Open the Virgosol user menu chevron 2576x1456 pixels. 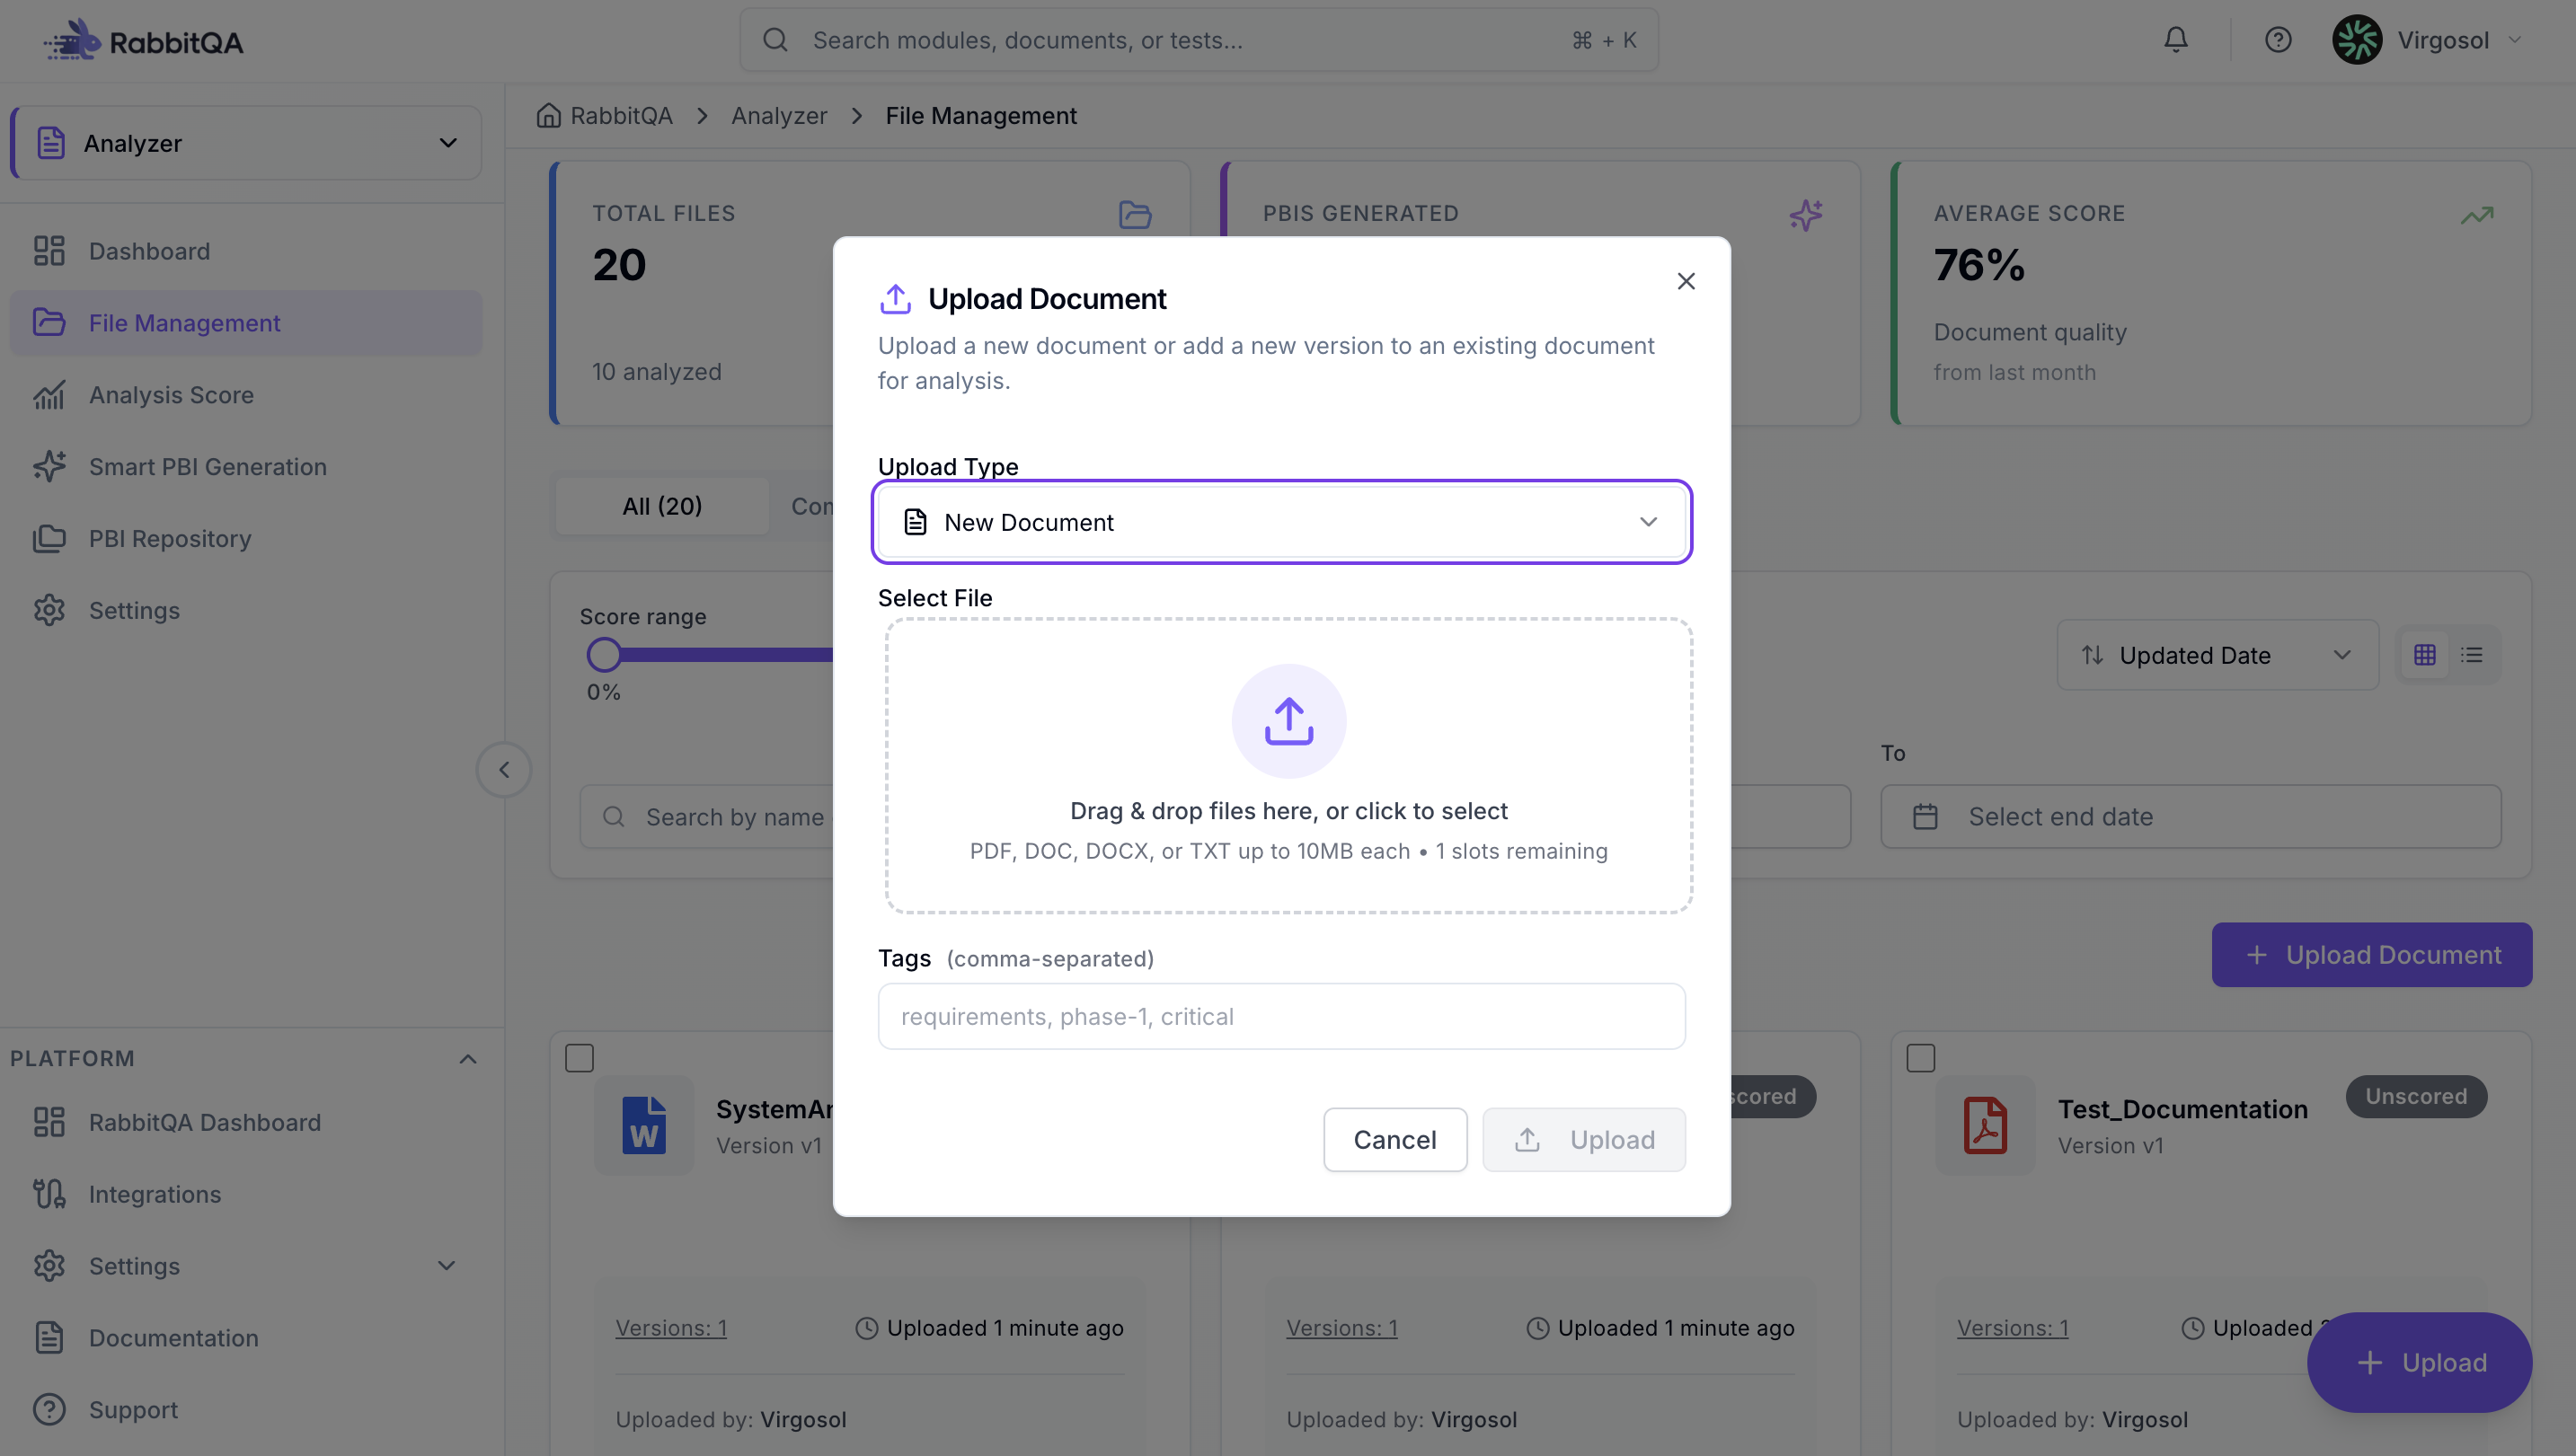2514,40
